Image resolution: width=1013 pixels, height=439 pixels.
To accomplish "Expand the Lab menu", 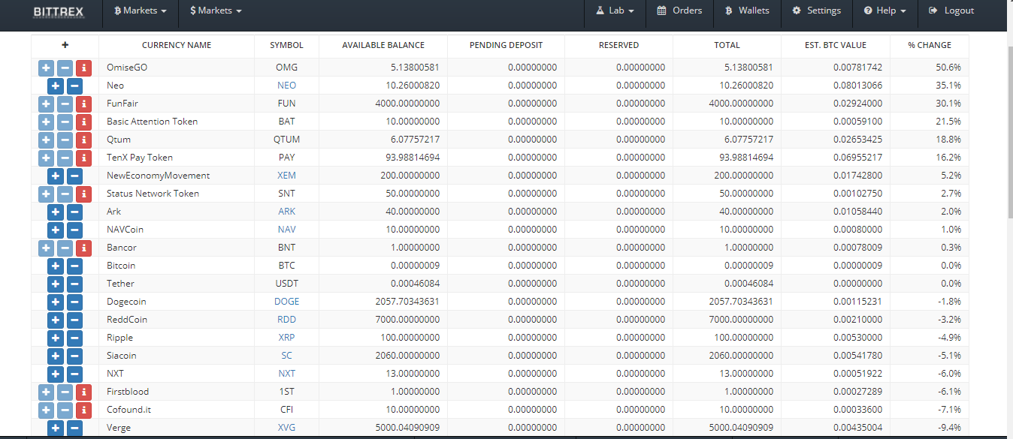I will coord(615,11).
